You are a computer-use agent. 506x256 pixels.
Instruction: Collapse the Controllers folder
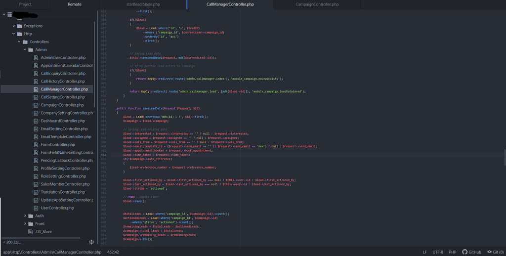[19, 42]
